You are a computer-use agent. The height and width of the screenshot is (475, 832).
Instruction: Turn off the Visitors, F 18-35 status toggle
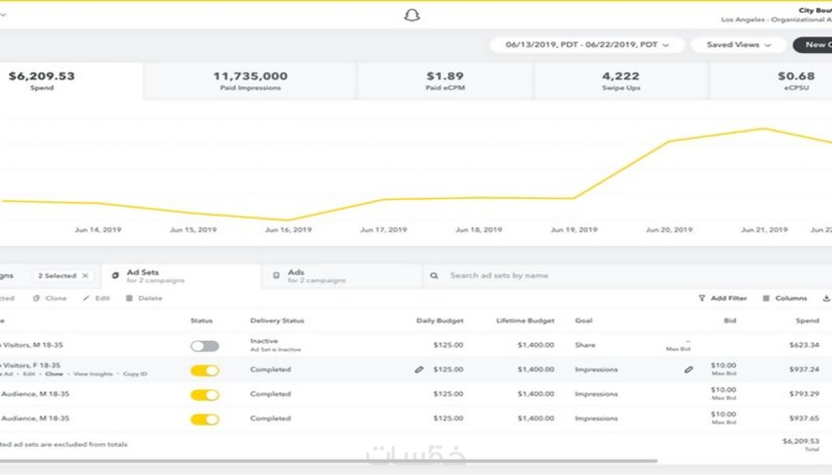[x=205, y=371]
